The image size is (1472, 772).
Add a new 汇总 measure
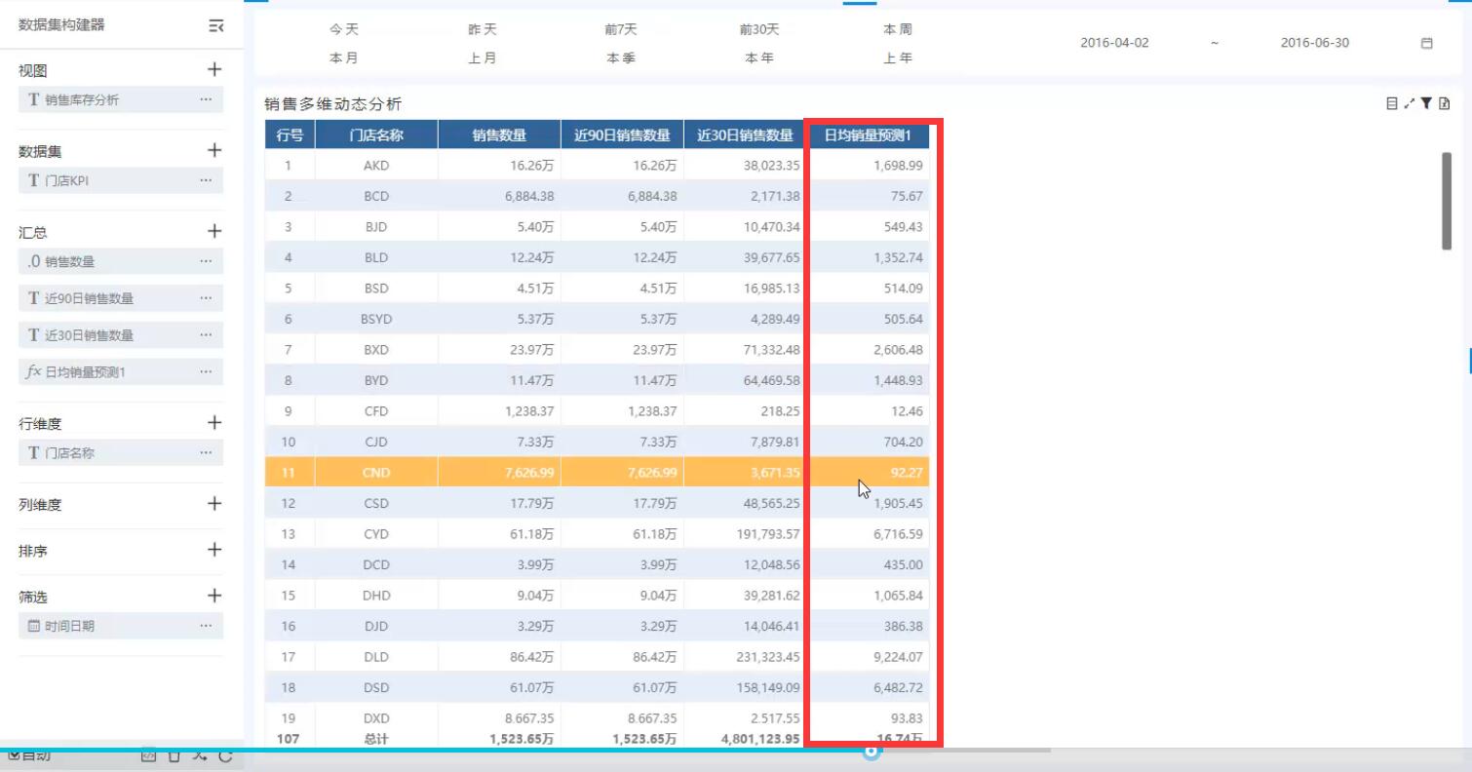click(x=214, y=232)
